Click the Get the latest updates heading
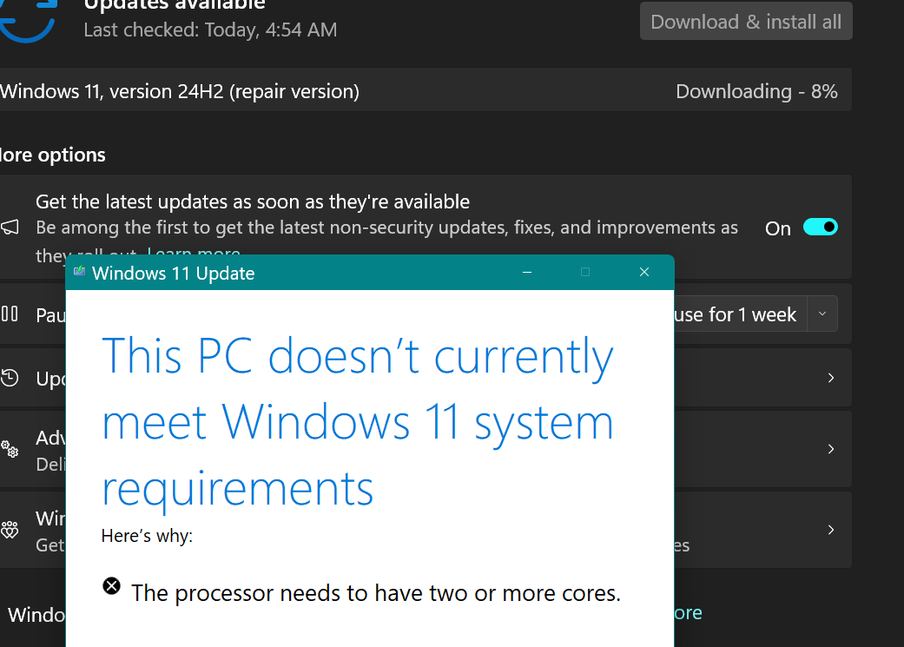 253,201
